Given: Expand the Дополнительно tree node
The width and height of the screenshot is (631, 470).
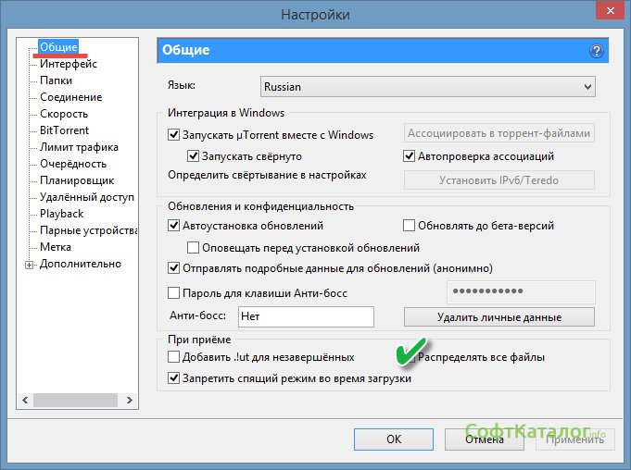Looking at the screenshot, I should (x=30, y=265).
